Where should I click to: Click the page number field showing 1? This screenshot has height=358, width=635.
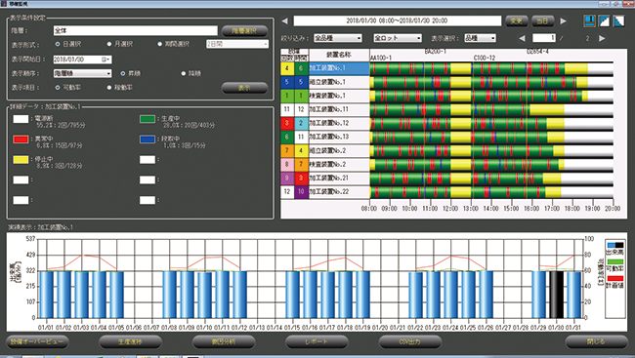[x=544, y=38]
